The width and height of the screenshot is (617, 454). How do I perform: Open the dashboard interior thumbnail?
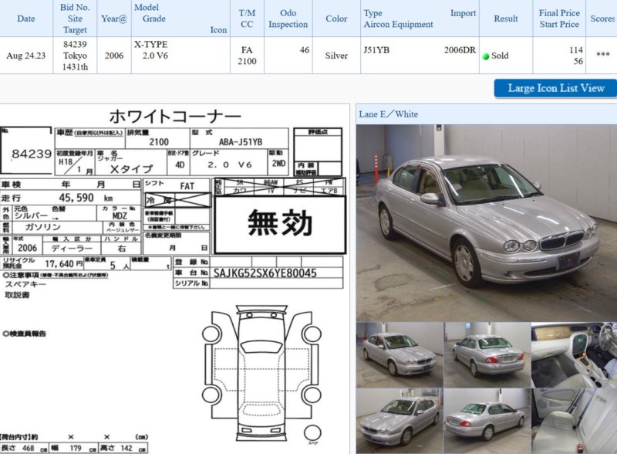(x=574, y=354)
